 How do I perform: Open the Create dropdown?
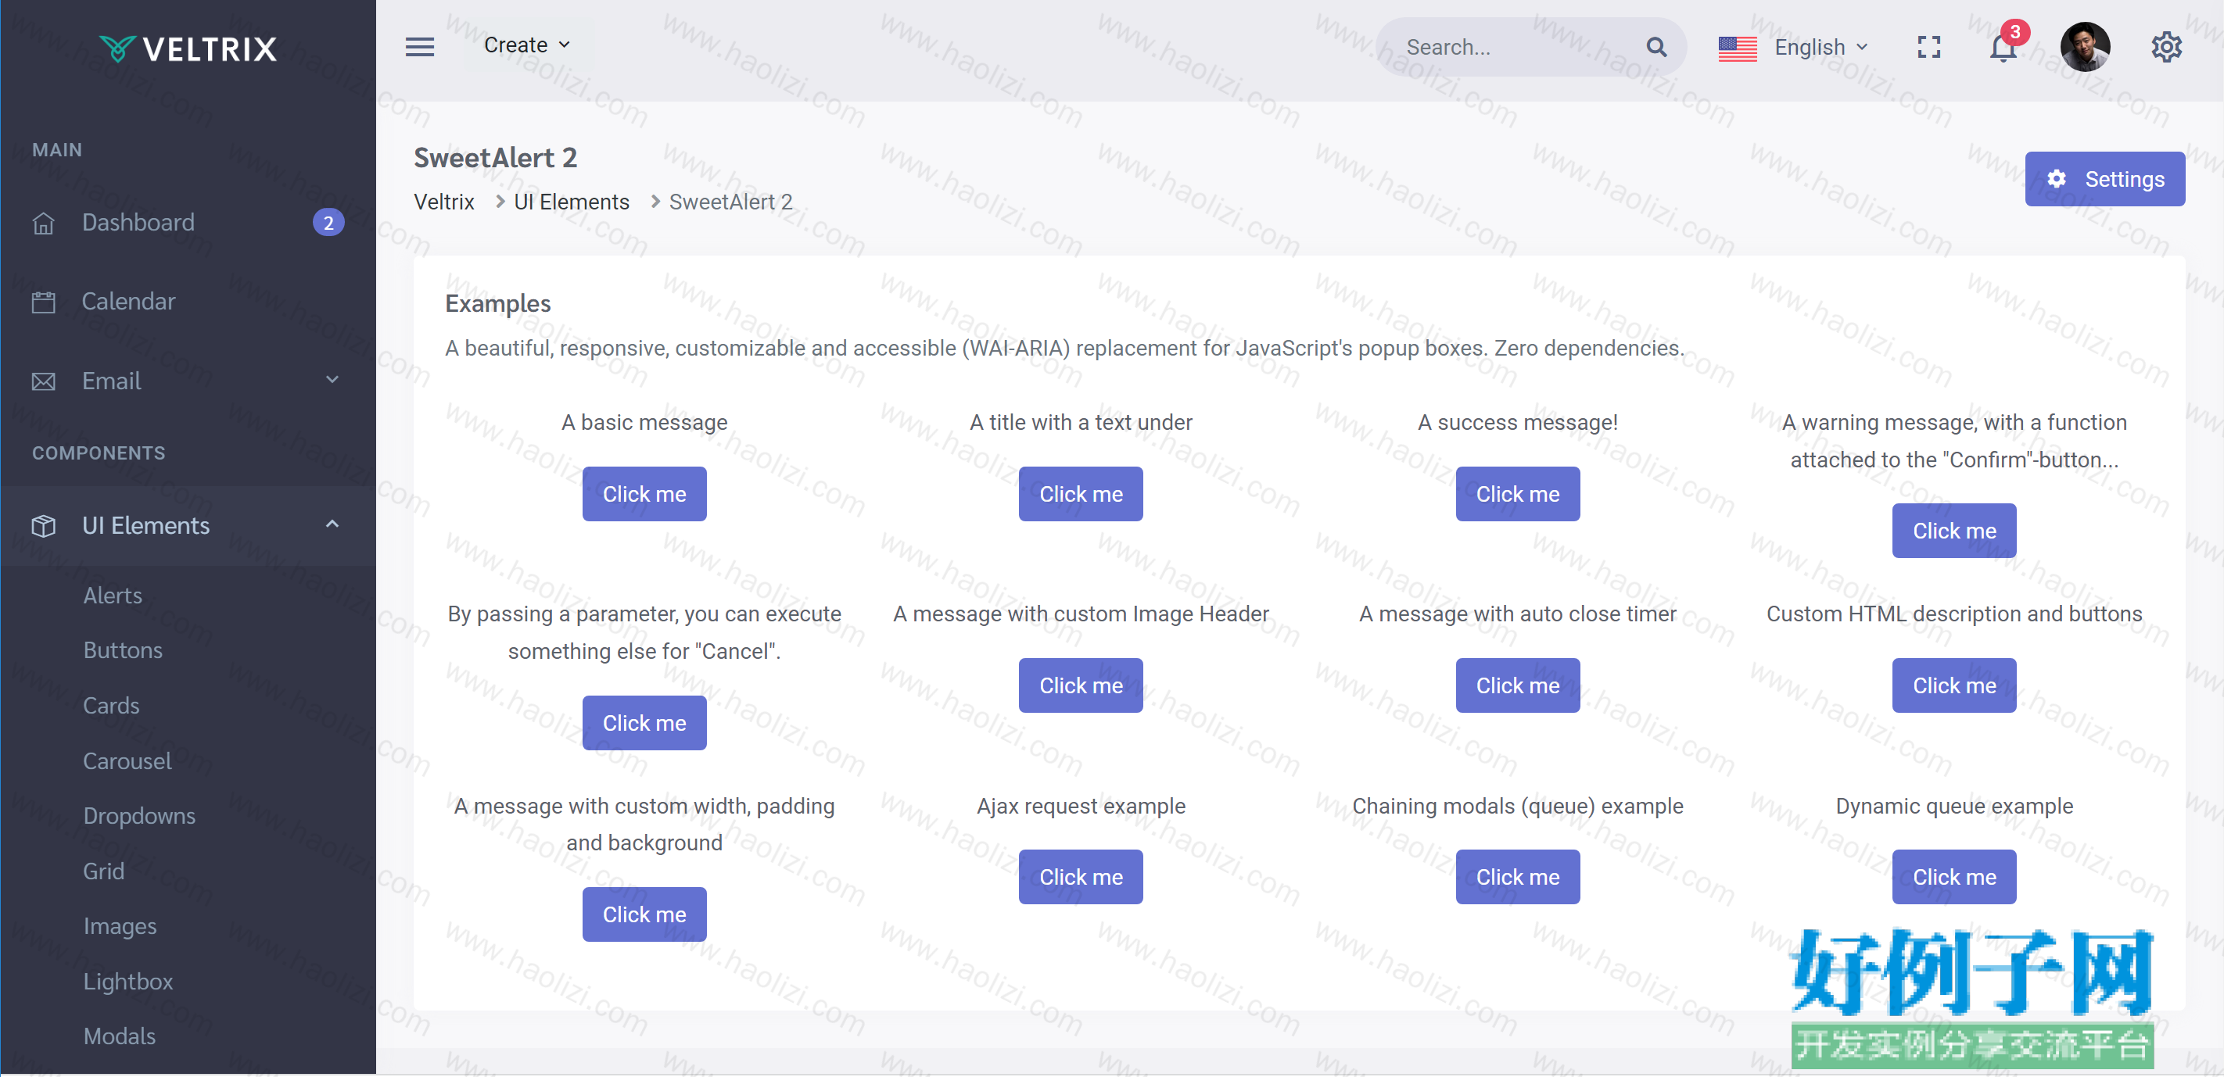click(528, 45)
